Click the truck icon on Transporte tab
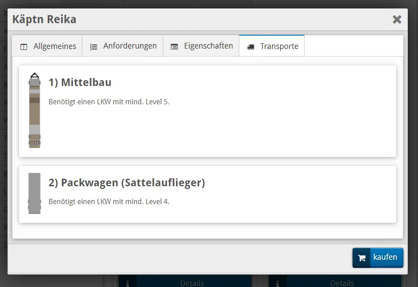 pyautogui.click(x=251, y=47)
